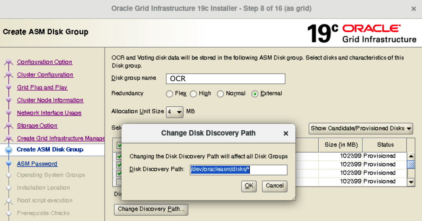
Task: Select External redundancy
Action: point(255,94)
